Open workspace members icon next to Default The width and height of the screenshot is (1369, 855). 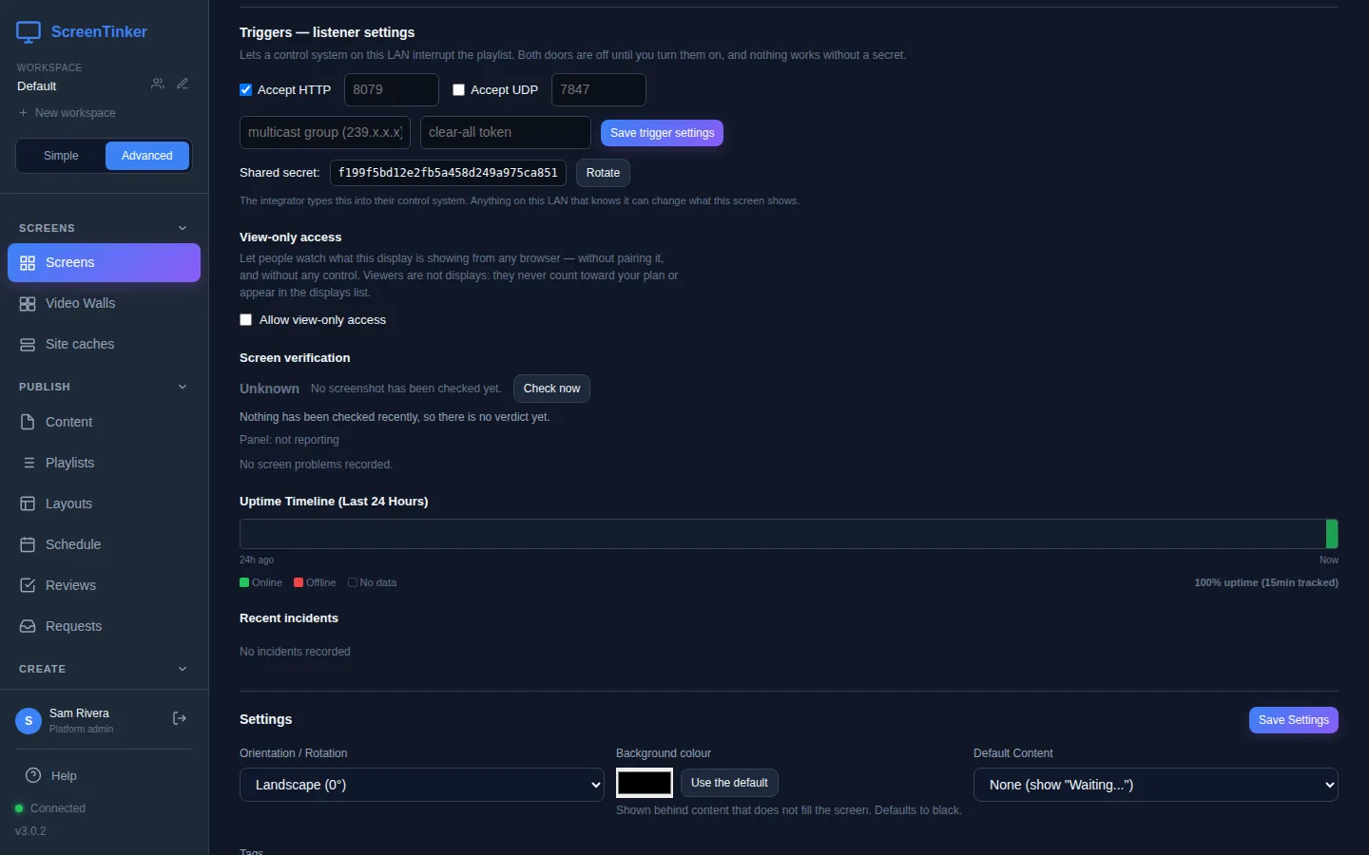coord(158,84)
